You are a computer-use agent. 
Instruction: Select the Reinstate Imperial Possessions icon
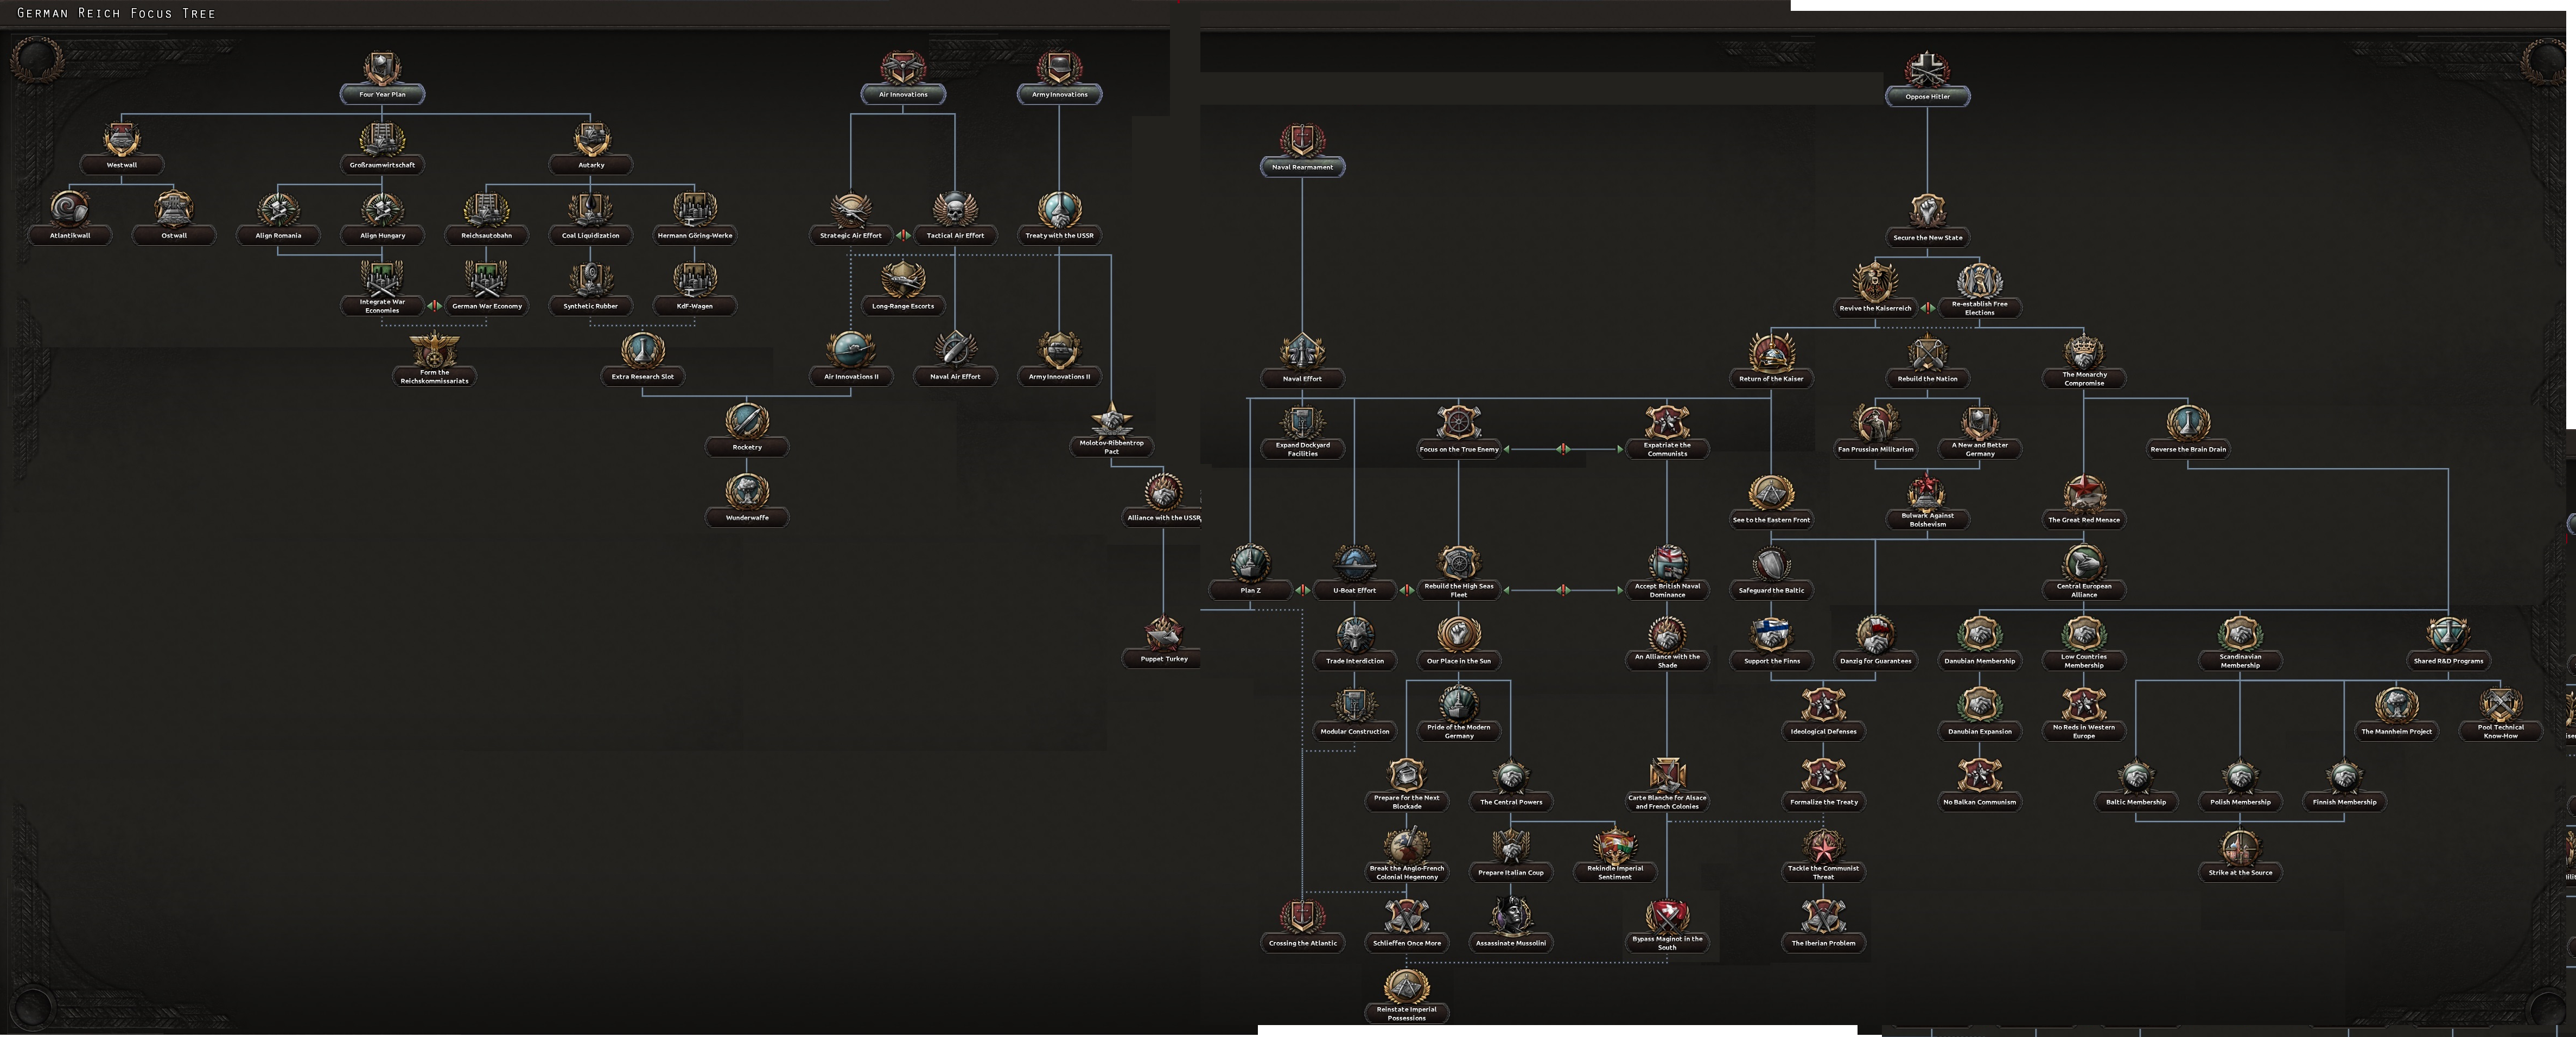click(1406, 986)
